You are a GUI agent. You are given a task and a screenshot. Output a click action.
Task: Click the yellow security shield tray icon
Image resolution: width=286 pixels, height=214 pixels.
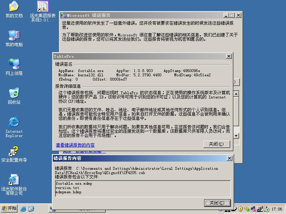point(240,209)
